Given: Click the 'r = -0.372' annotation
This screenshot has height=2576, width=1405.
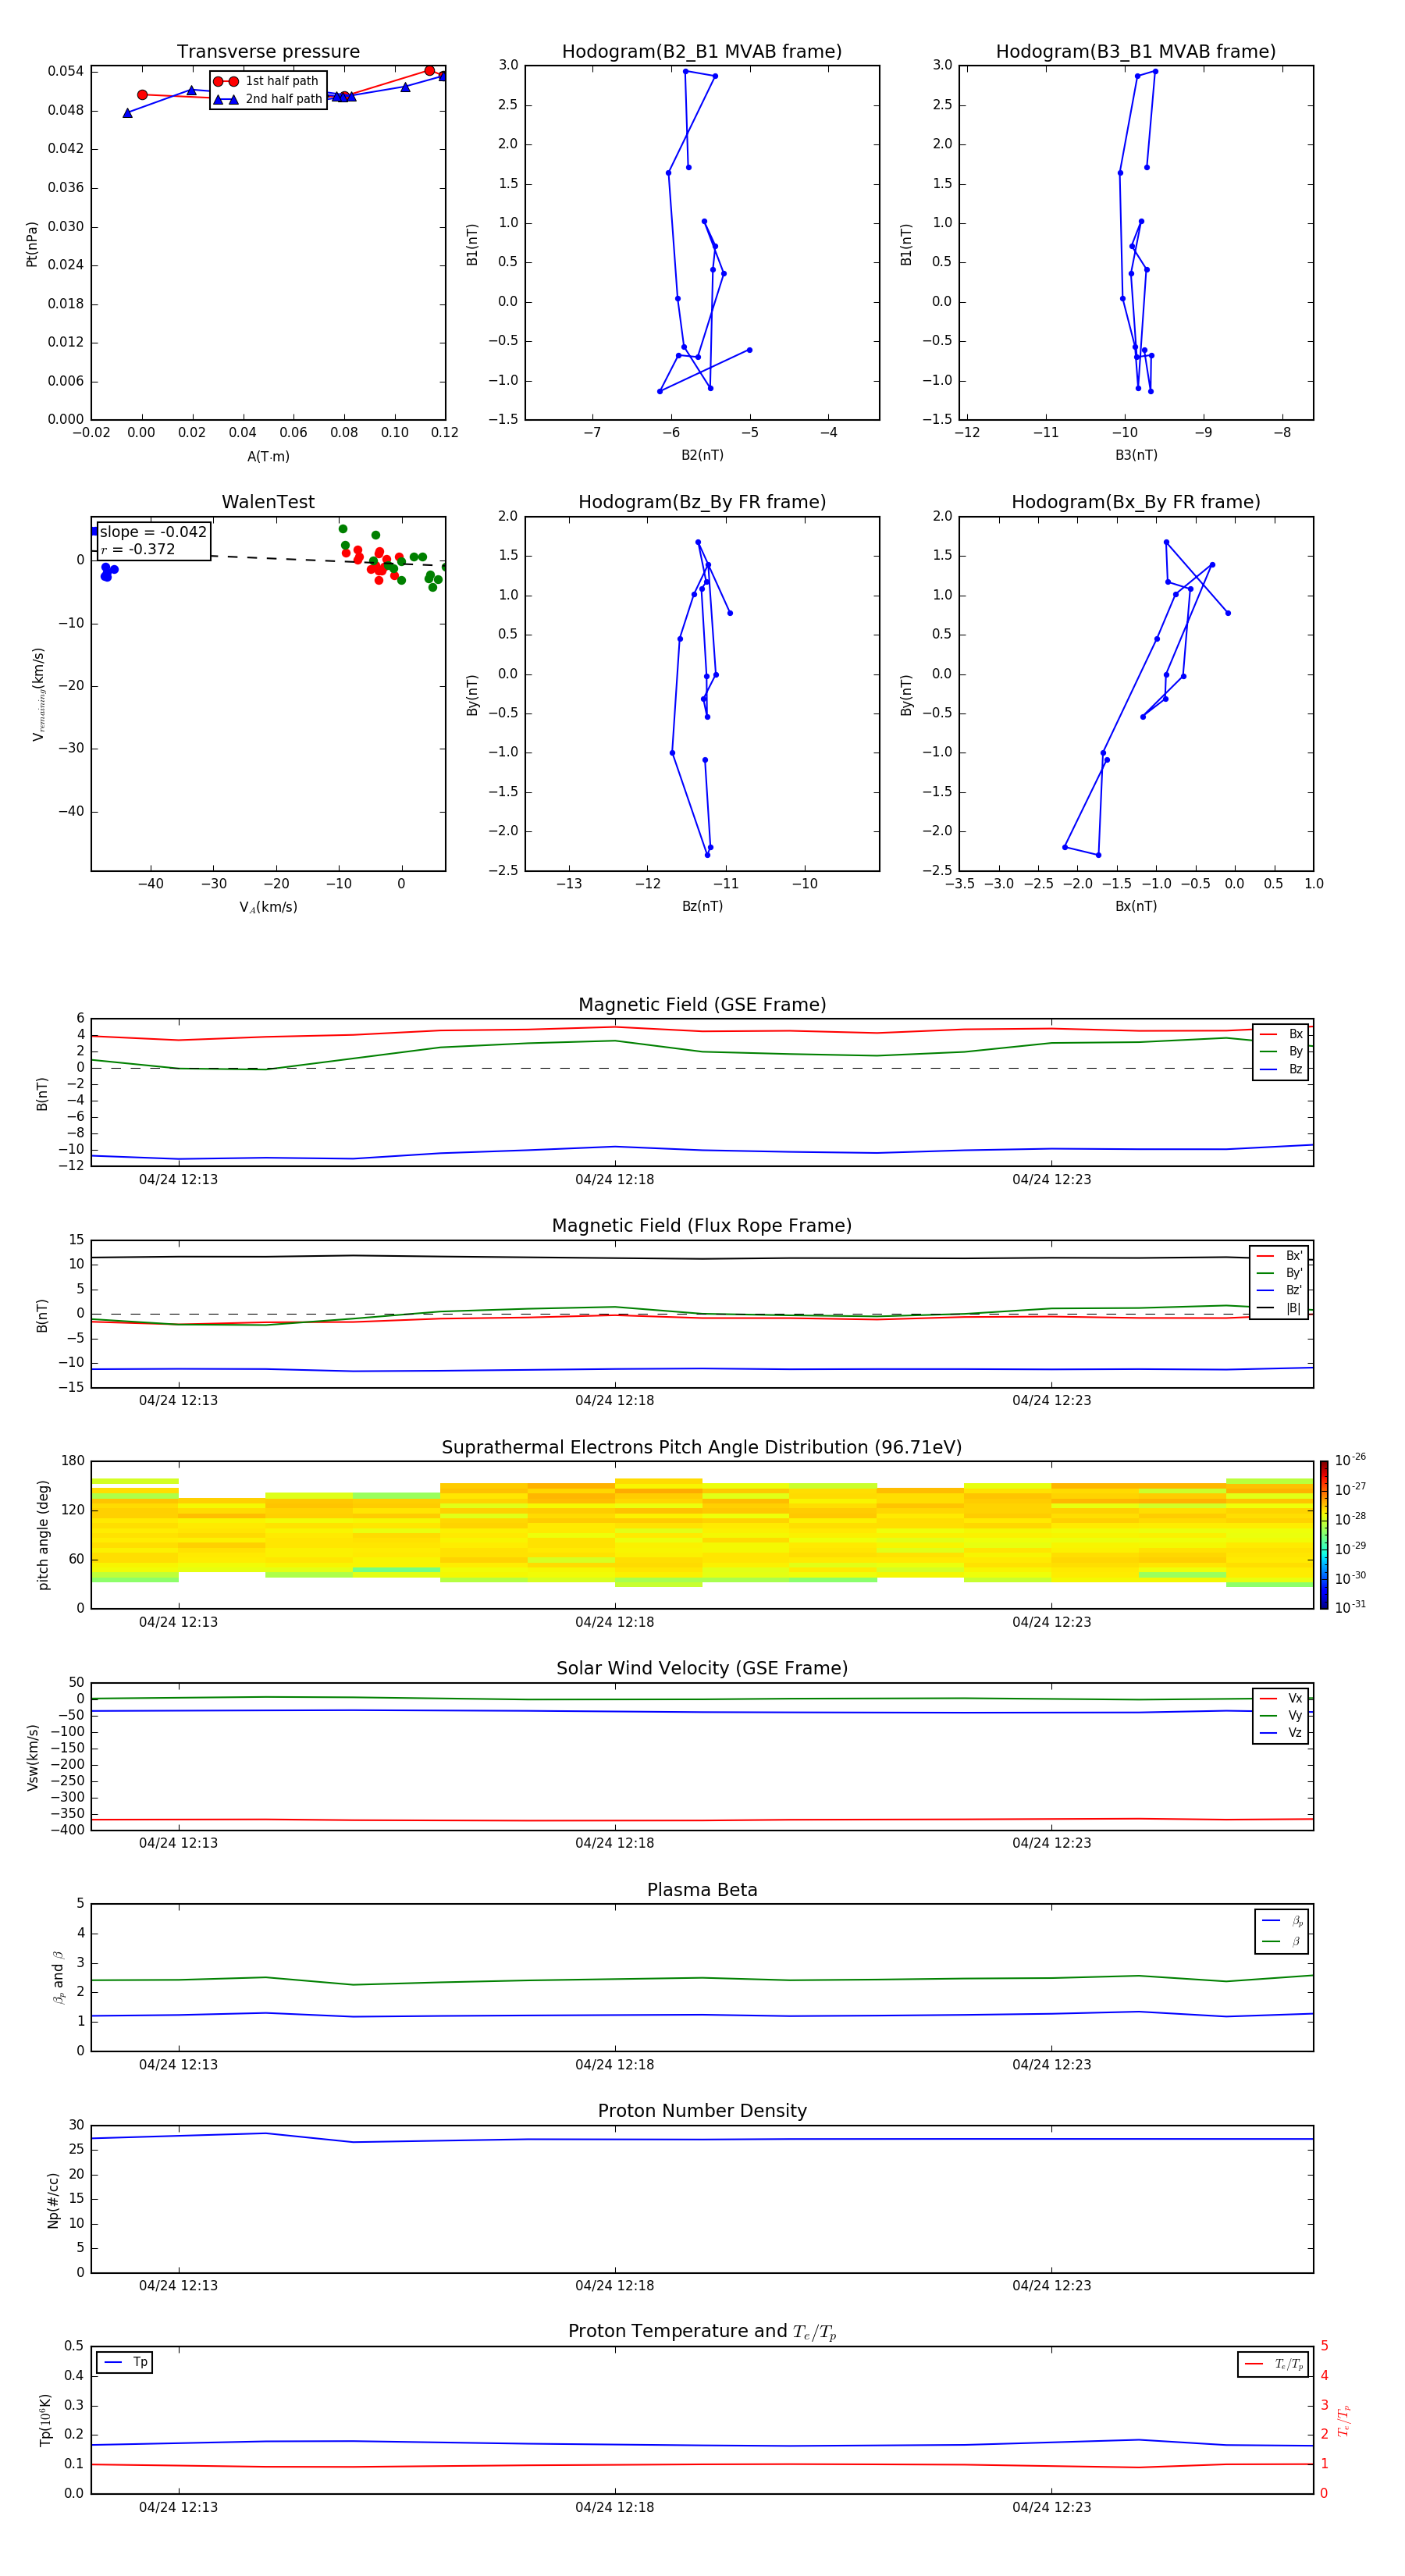Looking at the screenshot, I should [138, 549].
